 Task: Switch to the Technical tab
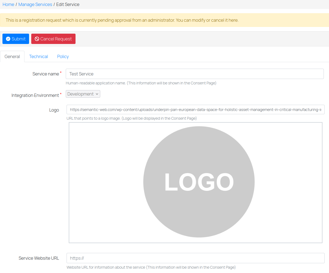point(39,56)
